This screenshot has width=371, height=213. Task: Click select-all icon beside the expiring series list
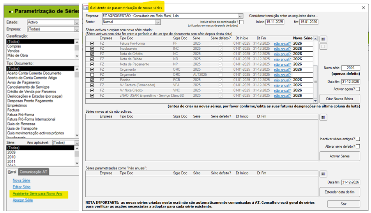click(x=323, y=39)
